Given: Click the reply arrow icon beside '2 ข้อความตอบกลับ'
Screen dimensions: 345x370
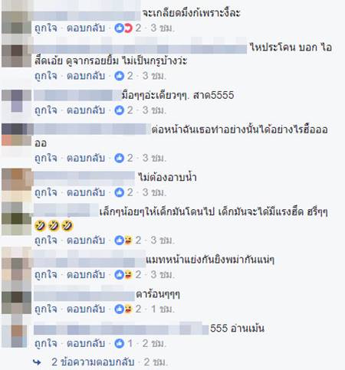Looking at the screenshot, I should 37,362.
